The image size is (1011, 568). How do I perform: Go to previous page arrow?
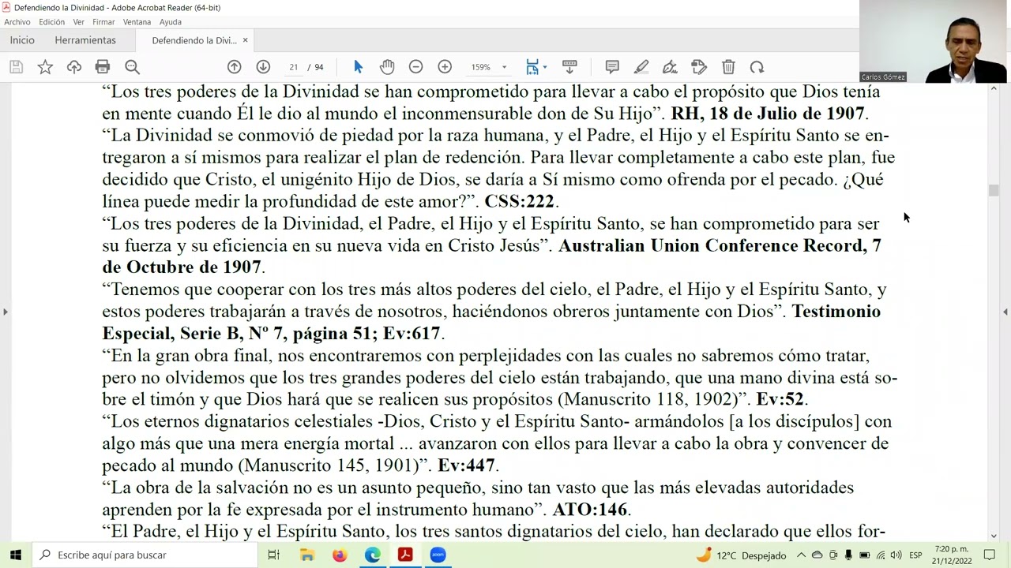point(235,67)
